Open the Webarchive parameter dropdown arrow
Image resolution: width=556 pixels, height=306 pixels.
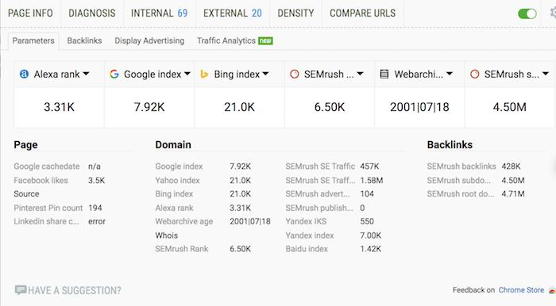[x=450, y=74]
